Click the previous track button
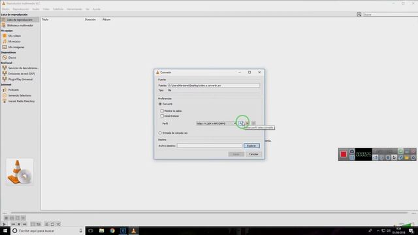The image size is (418, 235). (13, 225)
